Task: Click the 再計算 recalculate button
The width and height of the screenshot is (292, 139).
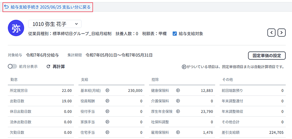Action: [x=56, y=67]
